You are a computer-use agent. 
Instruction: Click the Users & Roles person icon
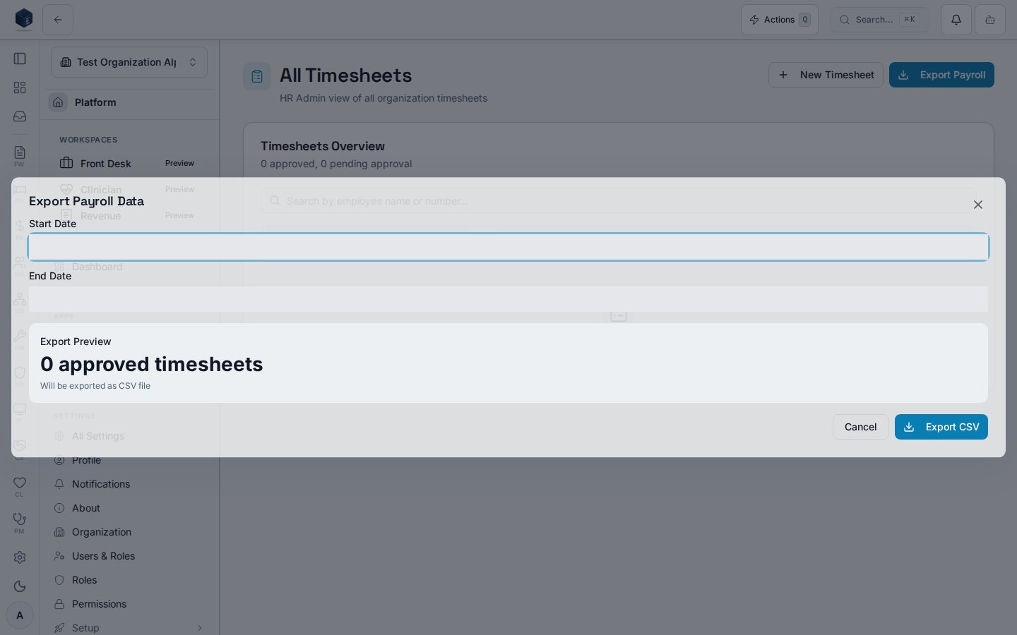[x=59, y=556]
